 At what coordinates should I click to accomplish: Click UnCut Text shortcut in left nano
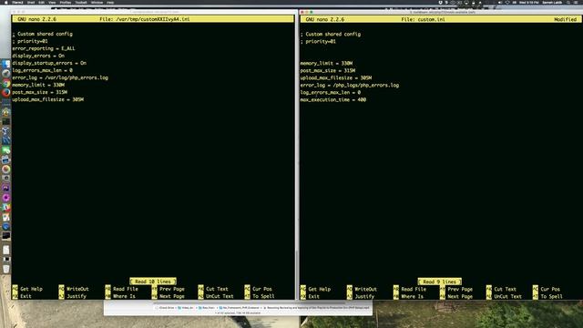[x=216, y=296]
